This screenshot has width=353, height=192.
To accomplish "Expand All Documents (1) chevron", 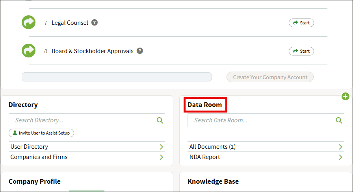I will tap(340, 147).
